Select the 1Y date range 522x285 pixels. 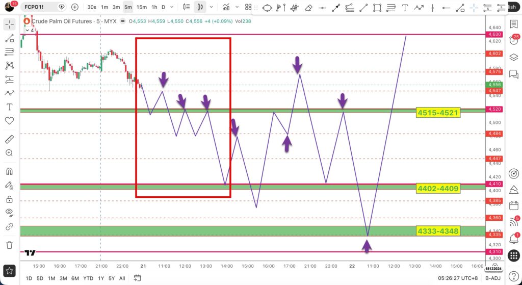pos(101,278)
